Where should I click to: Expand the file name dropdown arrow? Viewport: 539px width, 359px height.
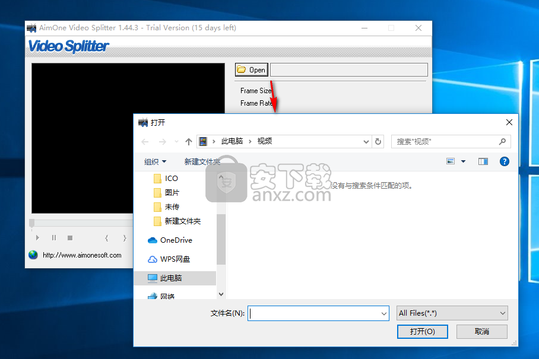[384, 313]
